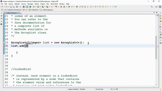Click the scroll down arrow of the editor
Screen dimensions: 162x91
pos(156,85)
